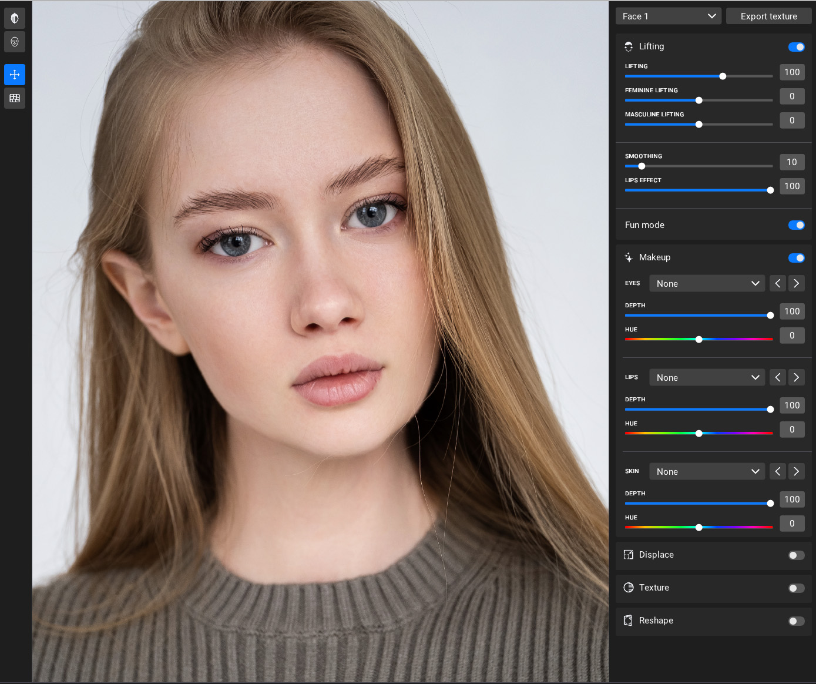
Task: Select the face detection tool icon
Action: coord(15,42)
